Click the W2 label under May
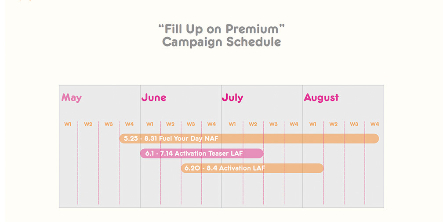The image size is (443, 222). coord(88,124)
